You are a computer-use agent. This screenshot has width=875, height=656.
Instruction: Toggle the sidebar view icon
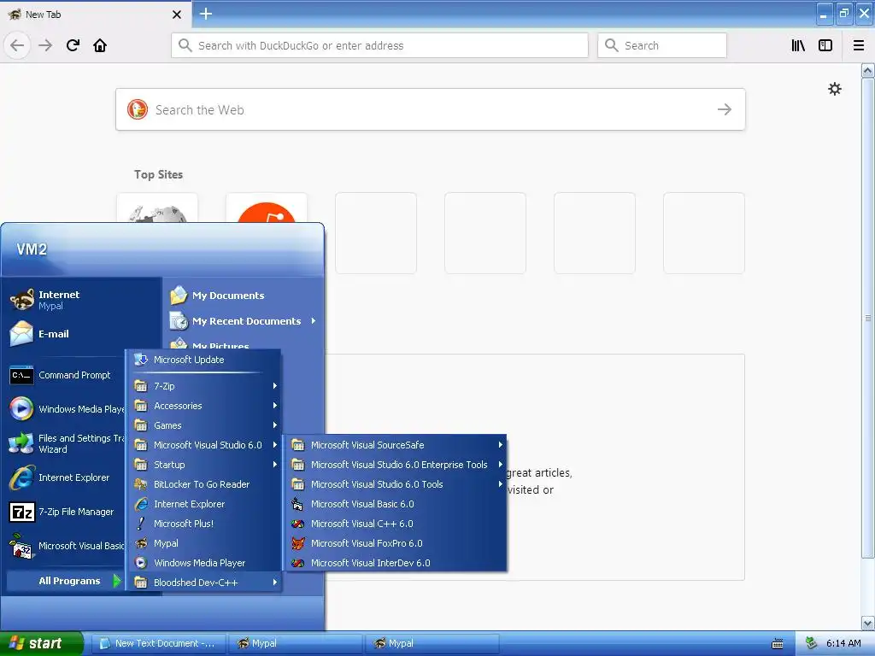click(x=825, y=45)
